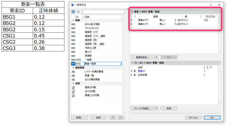Click the help question mark in title bar

tap(211, 5)
